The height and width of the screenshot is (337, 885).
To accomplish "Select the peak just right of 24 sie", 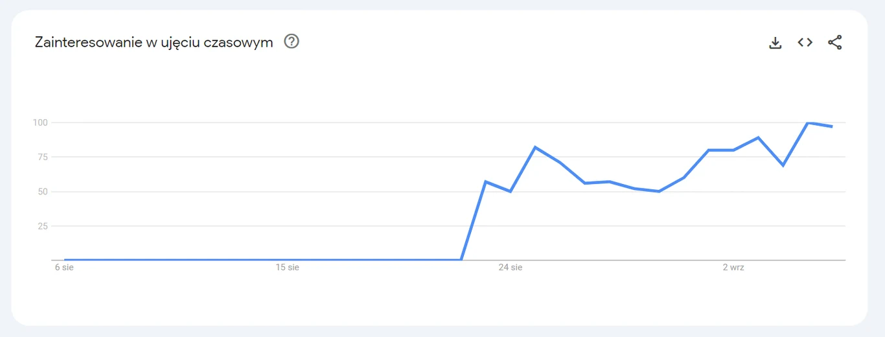I will coord(535,147).
